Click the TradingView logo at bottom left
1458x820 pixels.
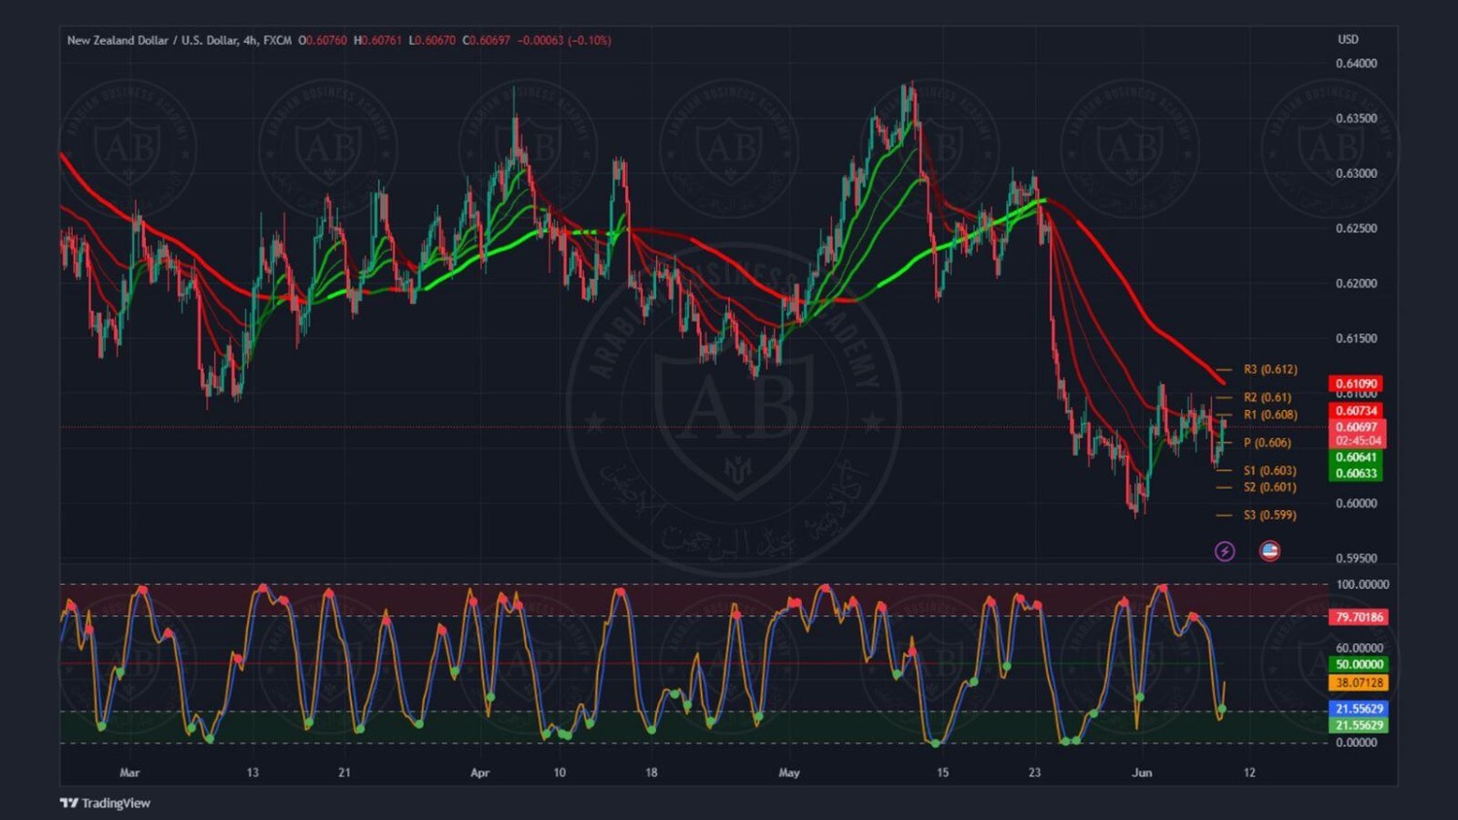point(105,803)
